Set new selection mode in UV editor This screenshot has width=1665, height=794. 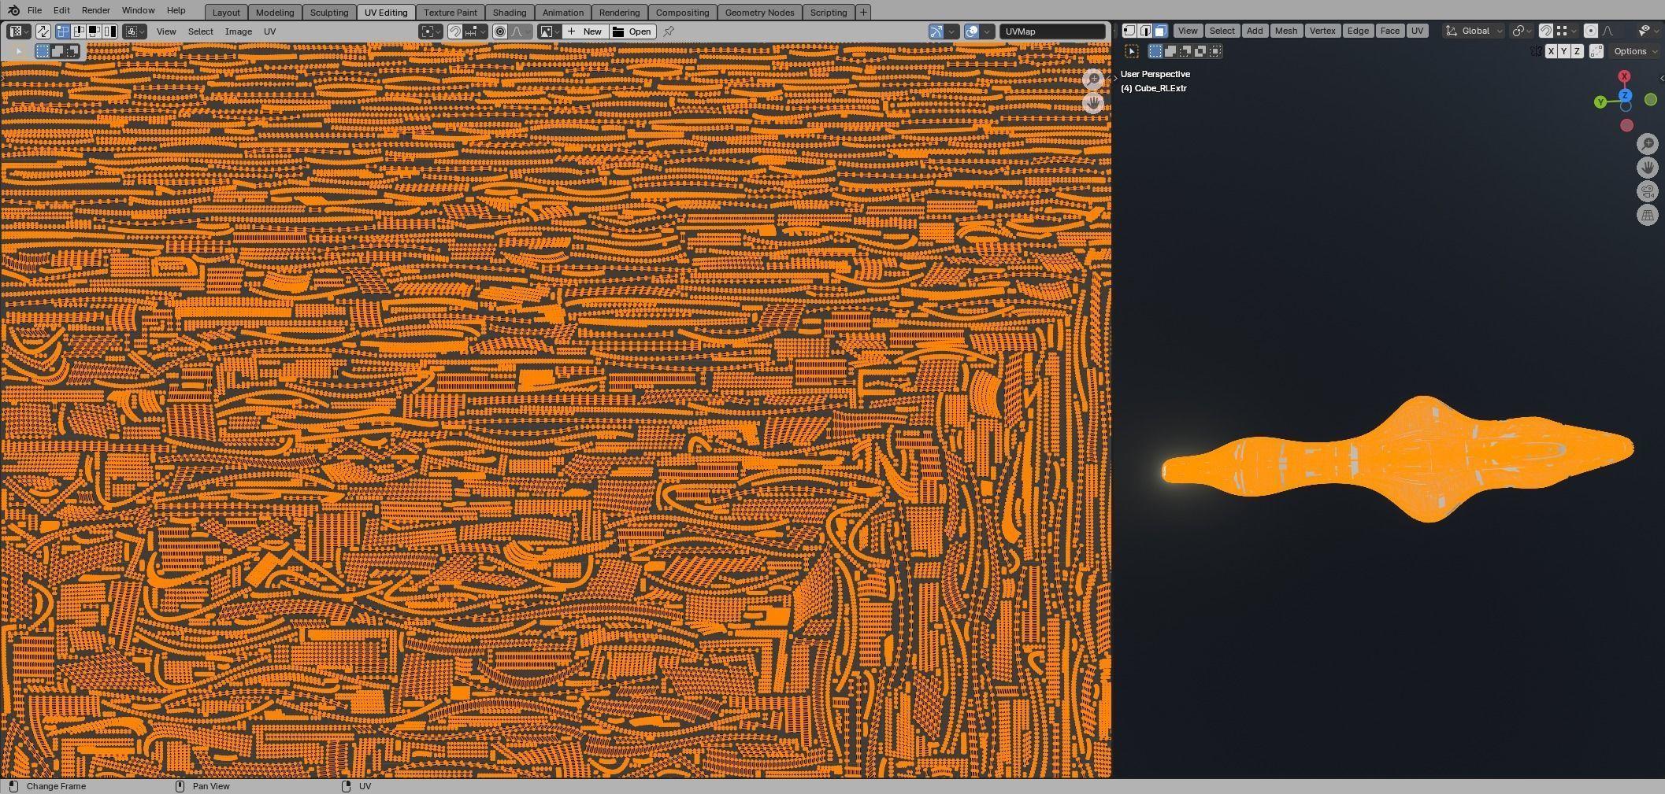43,51
